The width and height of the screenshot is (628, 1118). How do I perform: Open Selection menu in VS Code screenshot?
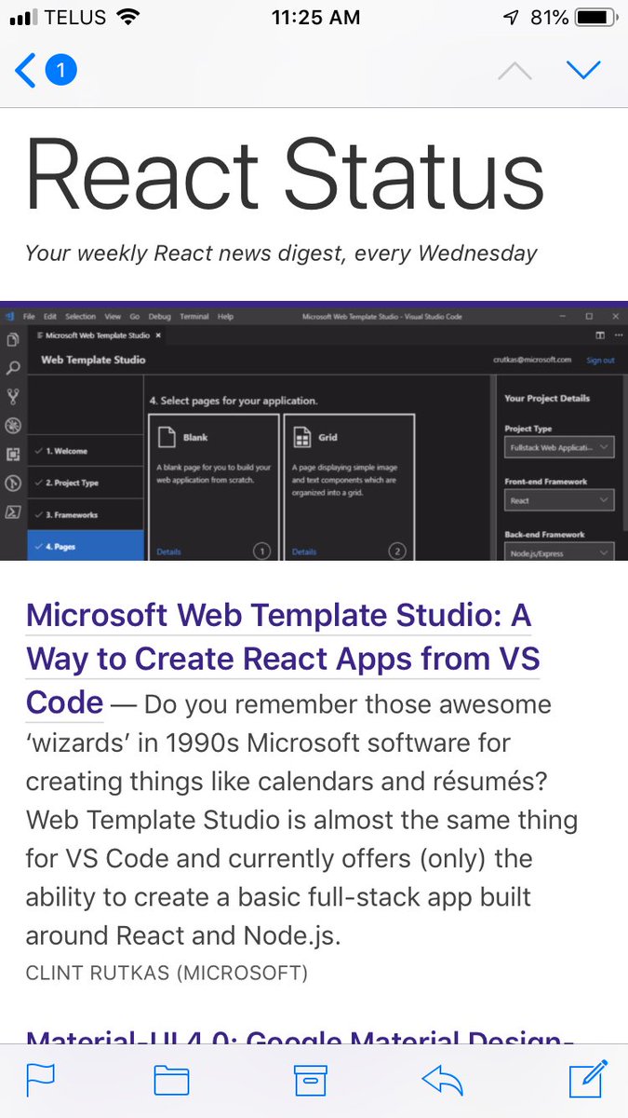tap(80, 317)
